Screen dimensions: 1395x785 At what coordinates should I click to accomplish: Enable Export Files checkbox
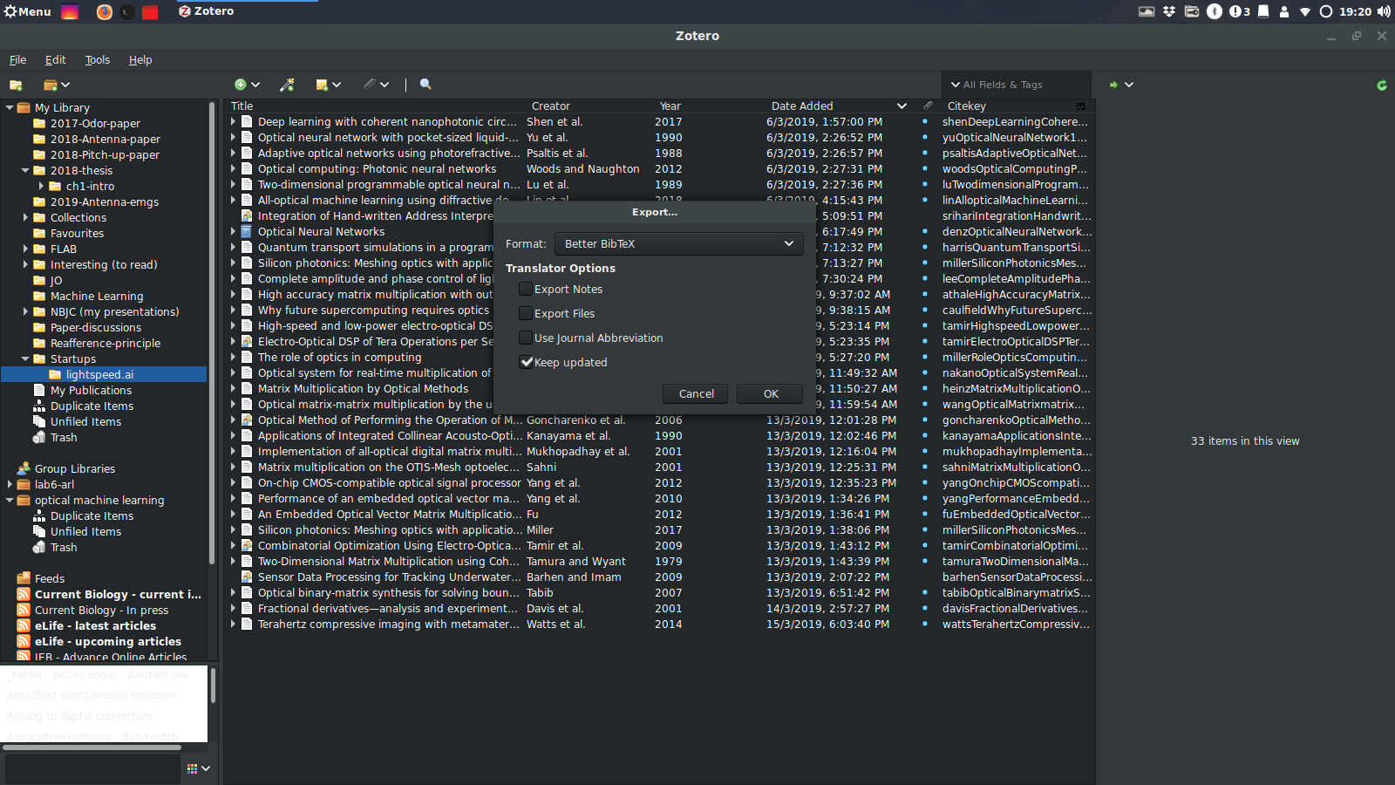[x=526, y=313]
